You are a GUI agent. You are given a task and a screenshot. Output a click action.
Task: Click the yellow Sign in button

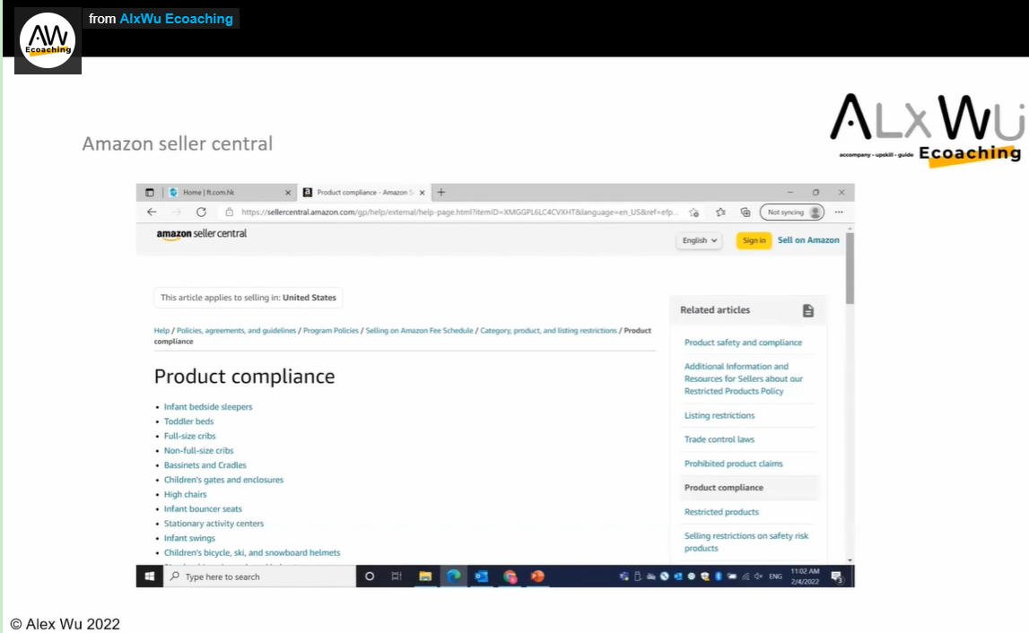tap(754, 240)
